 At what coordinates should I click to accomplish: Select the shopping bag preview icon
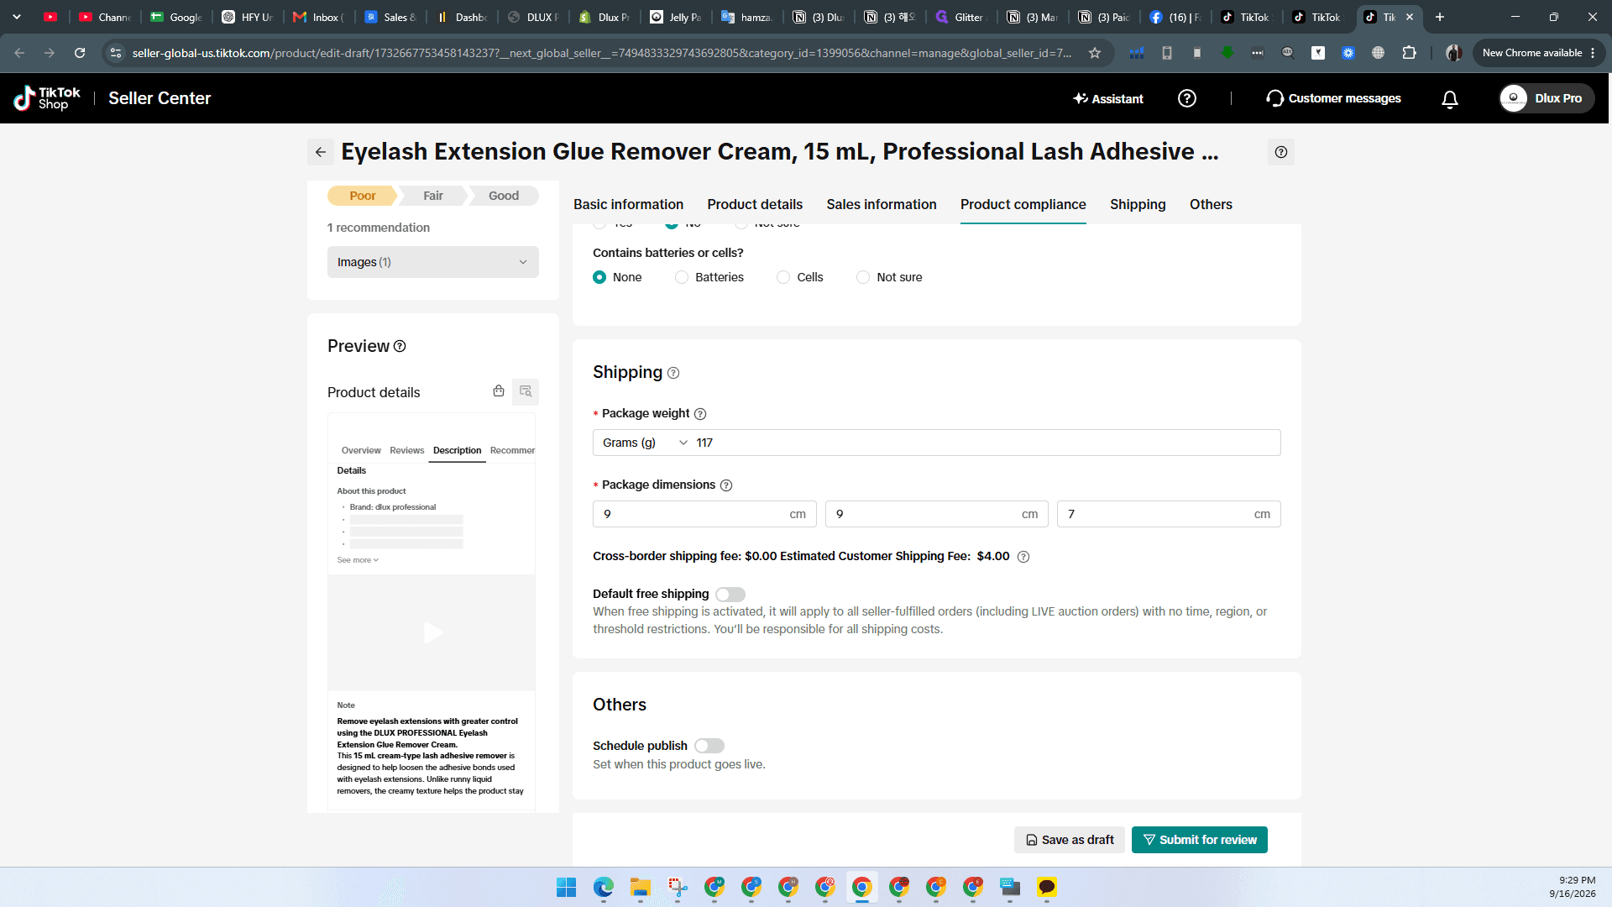tap(499, 391)
